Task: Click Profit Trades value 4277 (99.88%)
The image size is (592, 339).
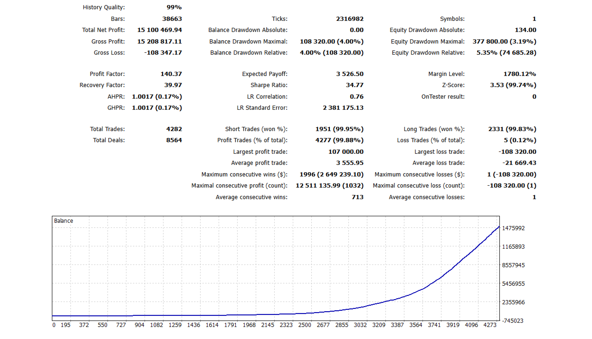Action: coord(340,140)
